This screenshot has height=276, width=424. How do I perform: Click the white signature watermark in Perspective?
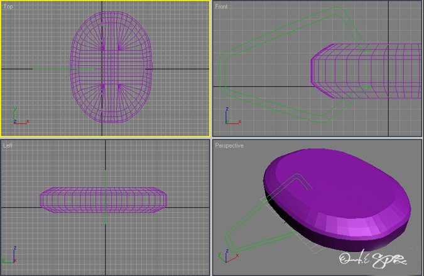pos(372,259)
